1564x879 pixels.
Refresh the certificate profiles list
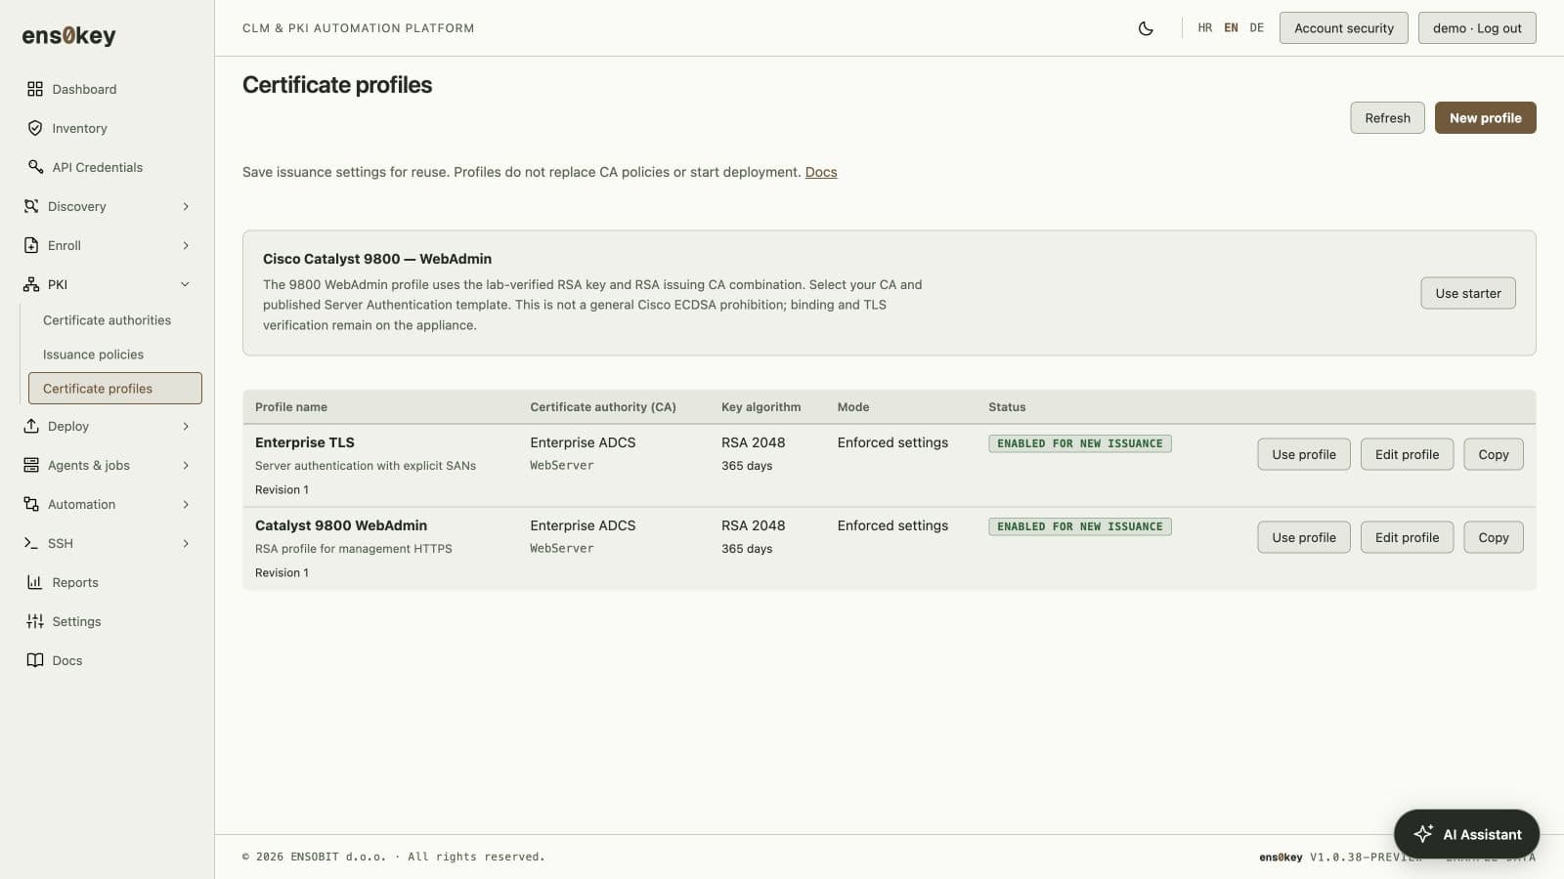(1387, 118)
